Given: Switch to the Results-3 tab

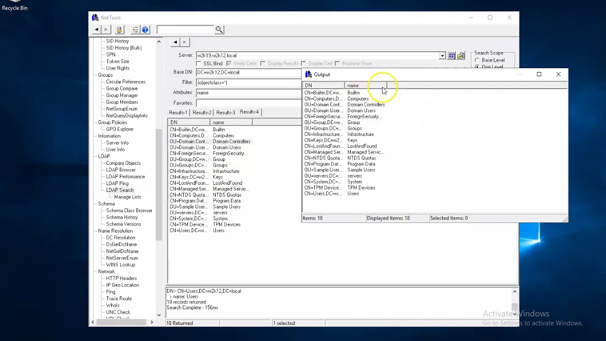Looking at the screenshot, I should 225,113.
